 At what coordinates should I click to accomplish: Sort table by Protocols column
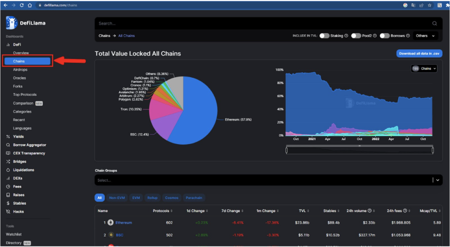[x=163, y=211]
